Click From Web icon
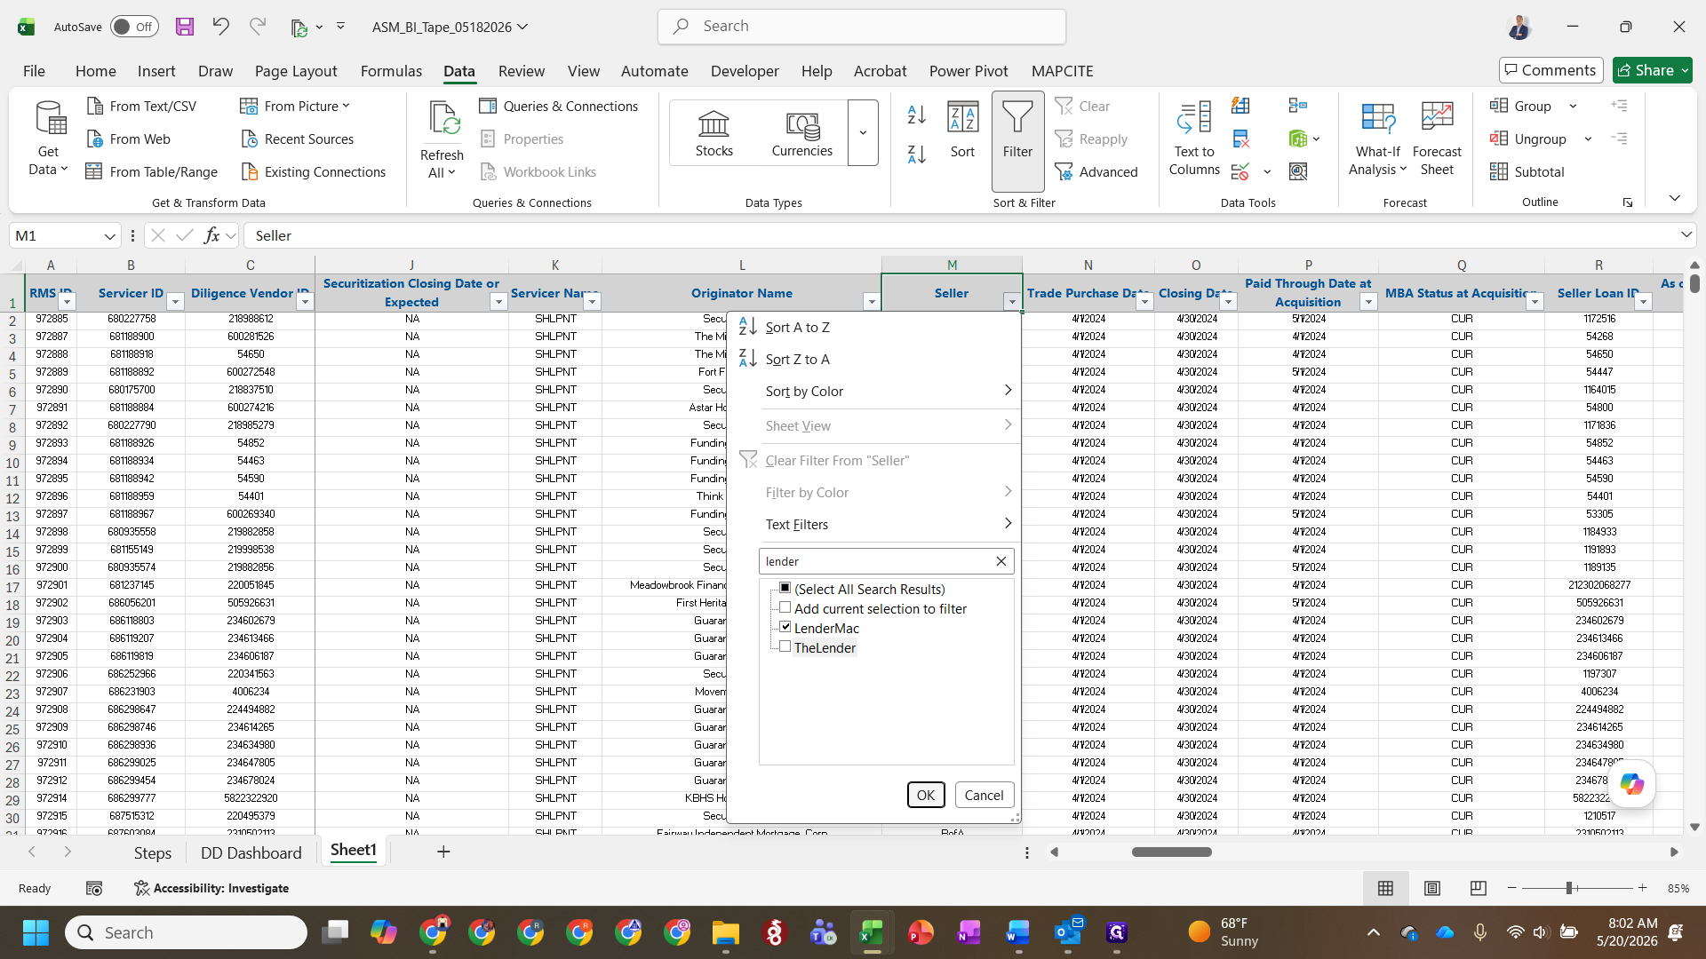 pyautogui.click(x=95, y=139)
